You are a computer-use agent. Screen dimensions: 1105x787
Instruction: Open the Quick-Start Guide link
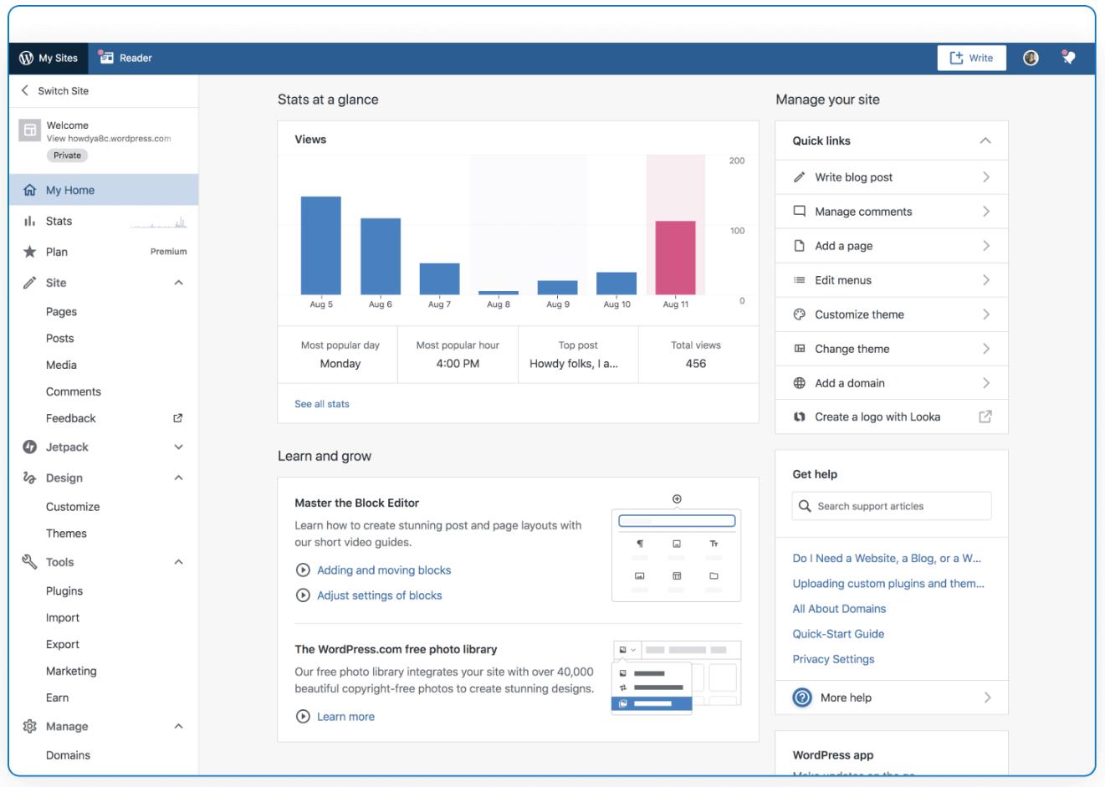point(838,634)
